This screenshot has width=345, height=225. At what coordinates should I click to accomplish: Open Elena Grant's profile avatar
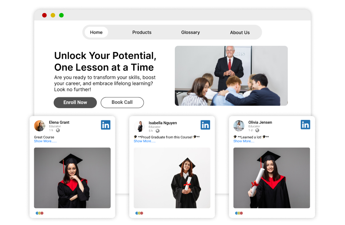tap(39, 126)
